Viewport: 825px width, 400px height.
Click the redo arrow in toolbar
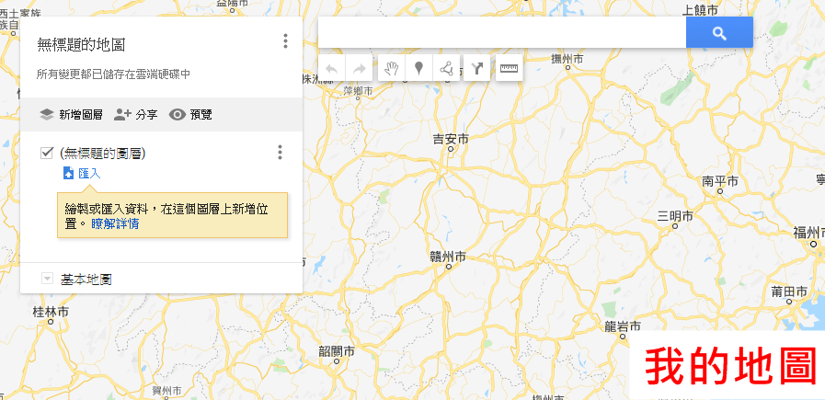click(x=359, y=68)
